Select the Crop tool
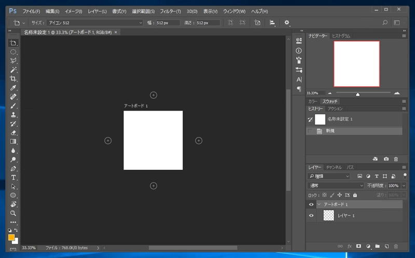The width and height of the screenshot is (415, 258). [x=13, y=79]
